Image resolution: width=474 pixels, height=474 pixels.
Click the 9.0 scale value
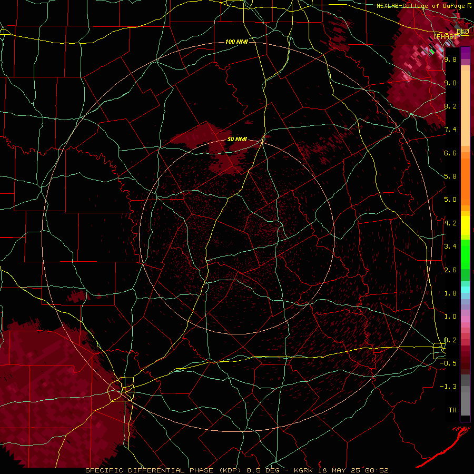(450, 83)
